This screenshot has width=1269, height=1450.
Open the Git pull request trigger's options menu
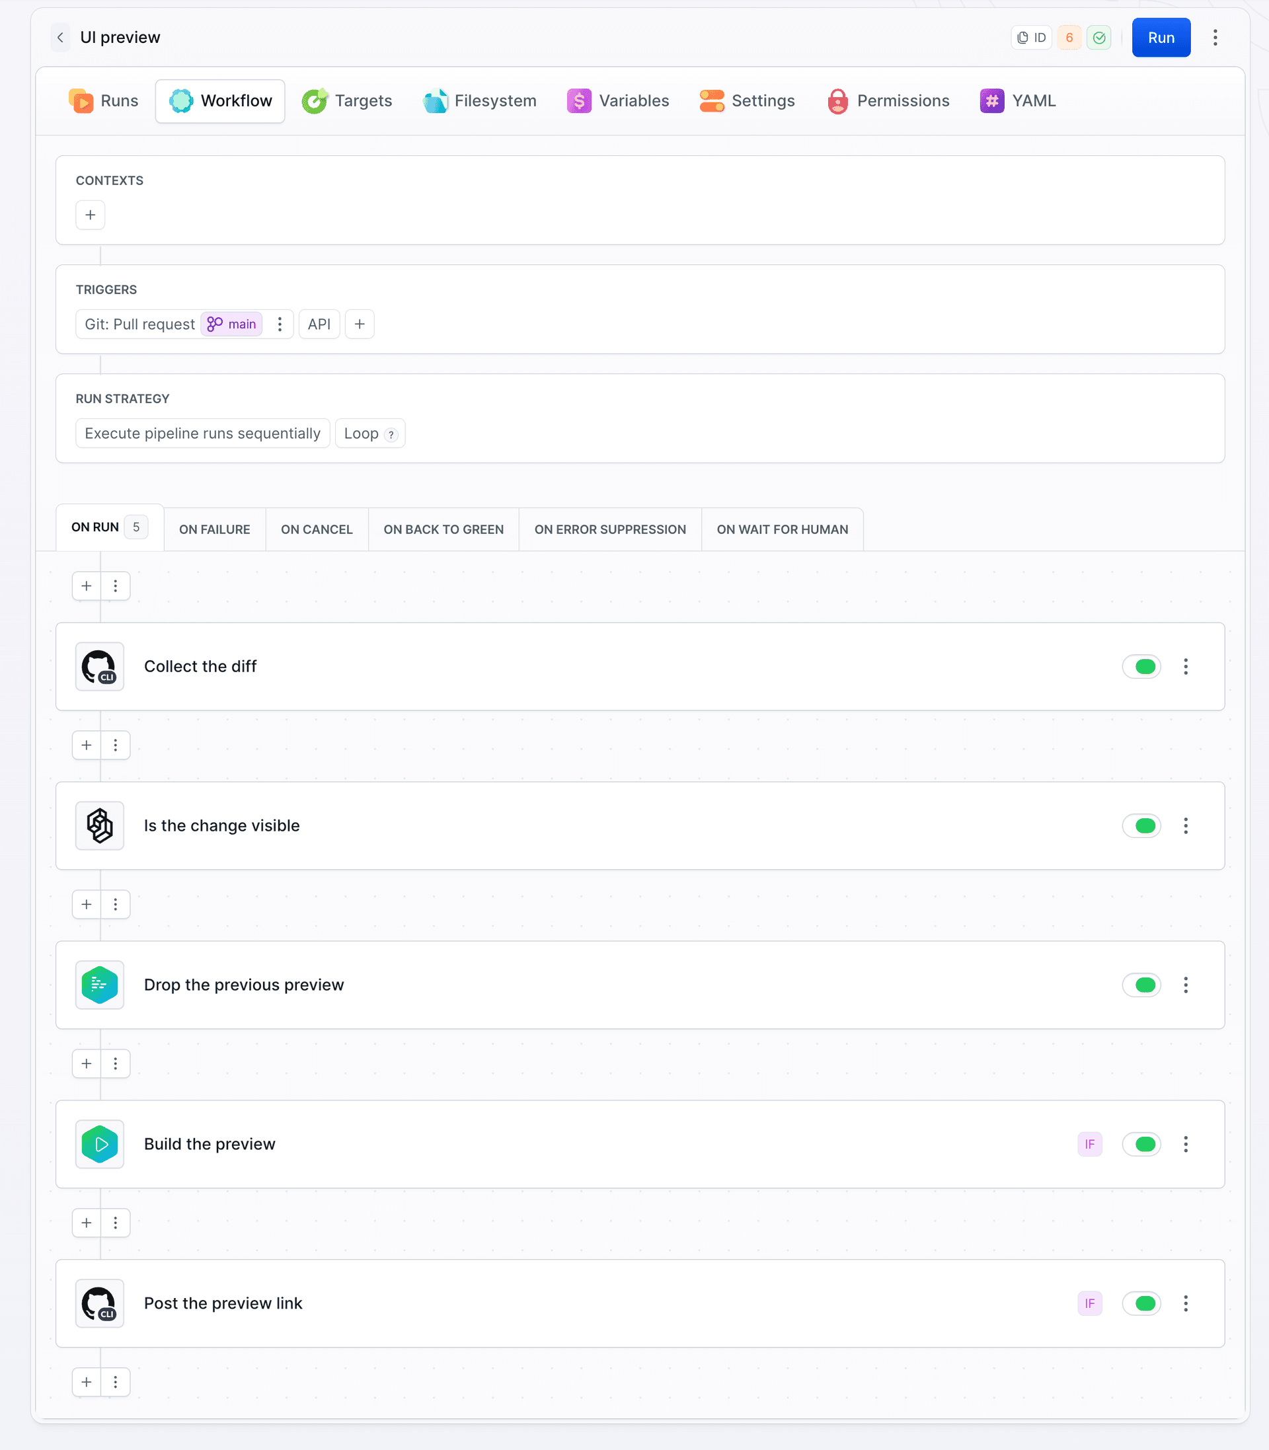[x=280, y=324]
